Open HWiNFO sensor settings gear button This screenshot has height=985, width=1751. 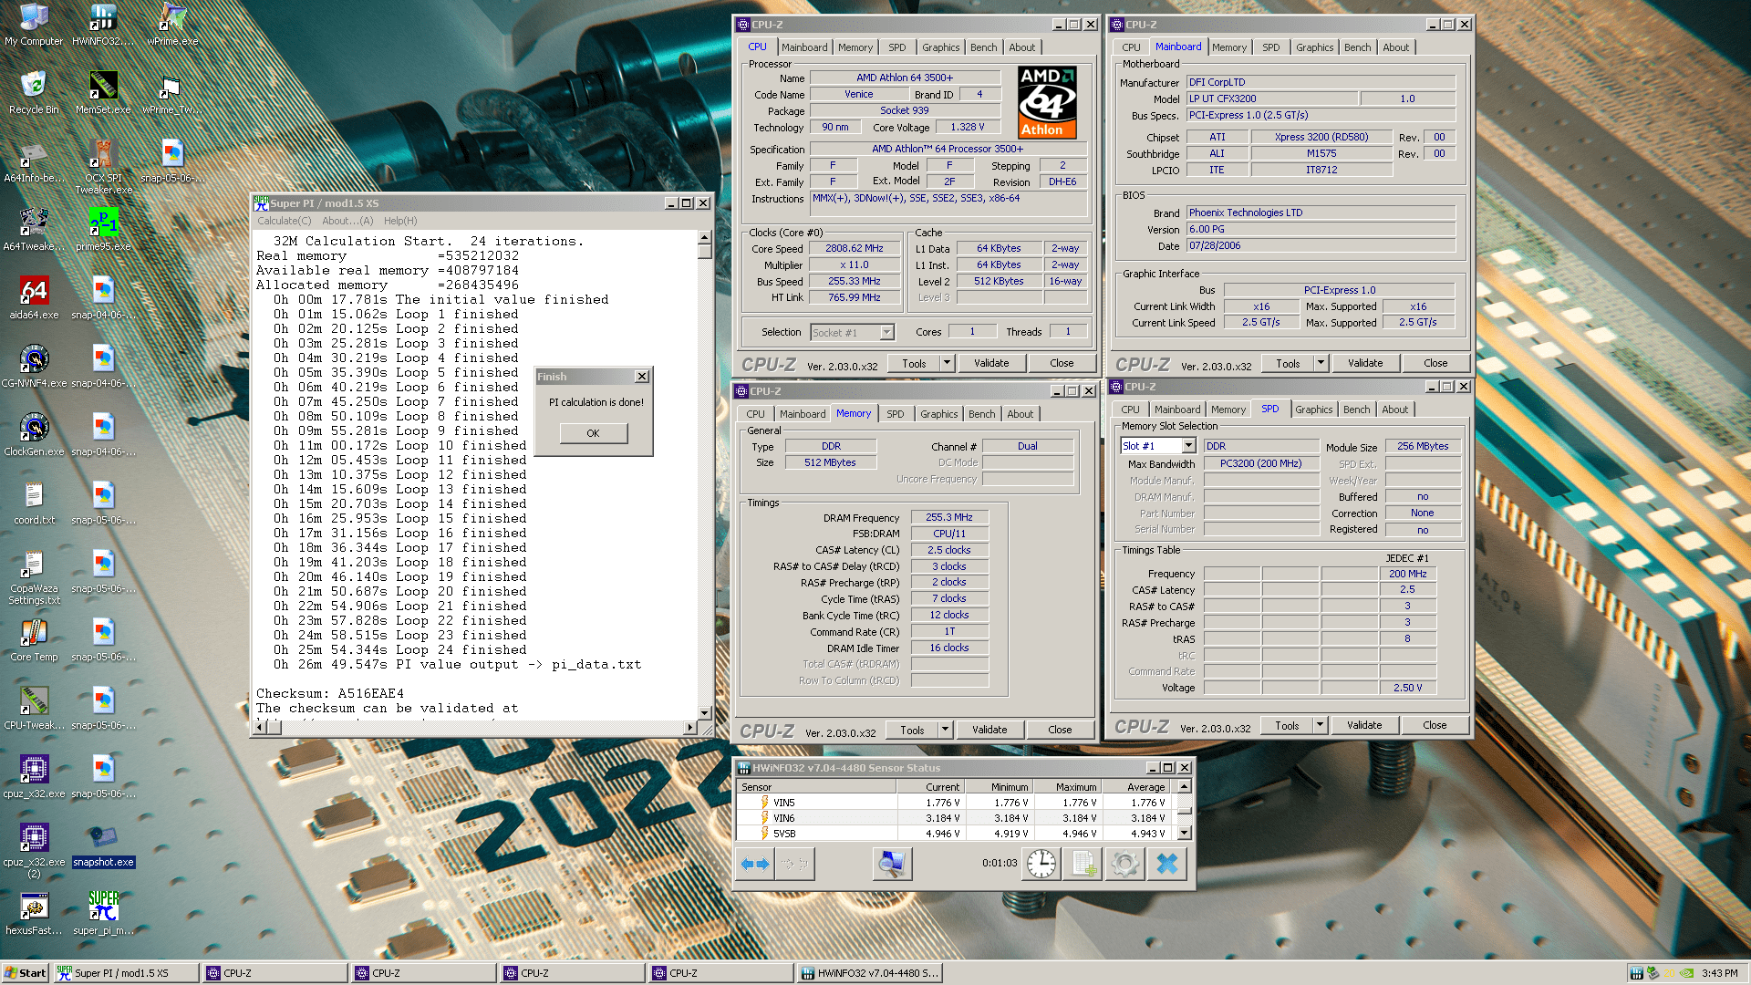(1124, 864)
